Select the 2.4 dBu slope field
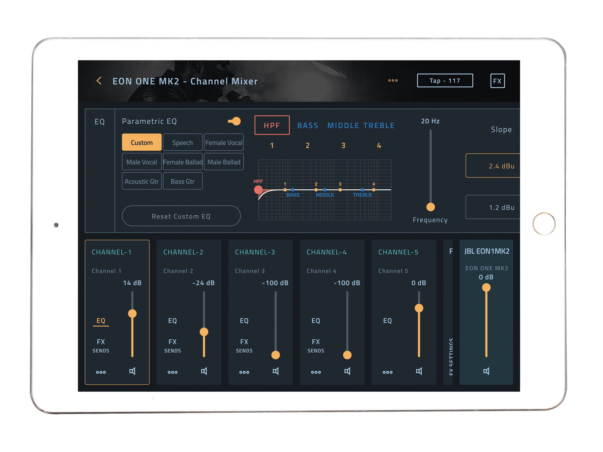603x452 pixels. [x=493, y=166]
